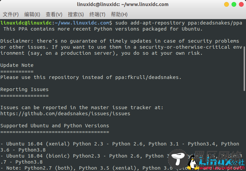Click the yellow minimize window button
Viewport: 246px width, 171px height.
227,4
